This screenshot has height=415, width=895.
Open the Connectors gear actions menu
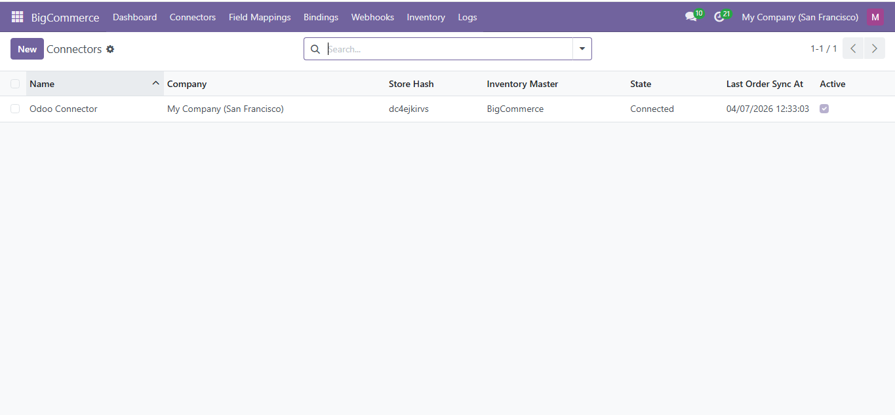tap(110, 49)
